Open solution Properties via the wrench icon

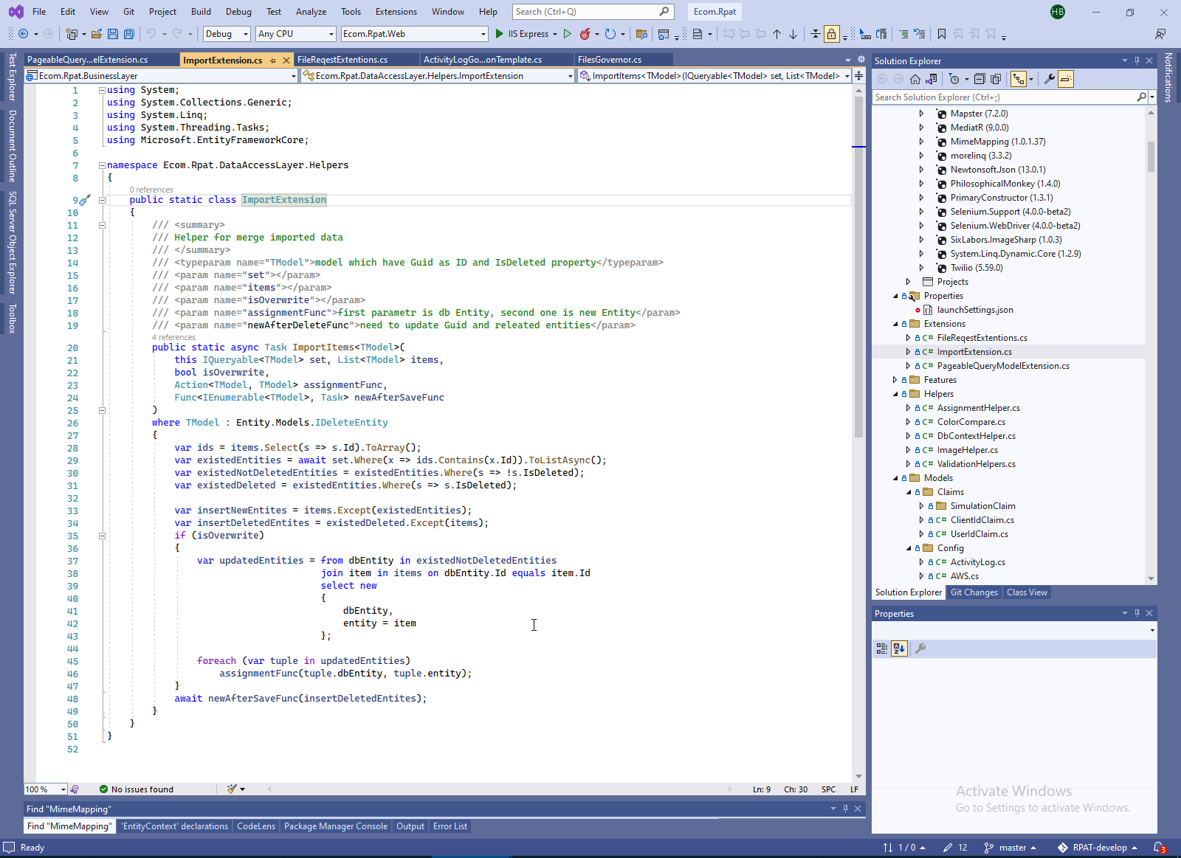1049,79
